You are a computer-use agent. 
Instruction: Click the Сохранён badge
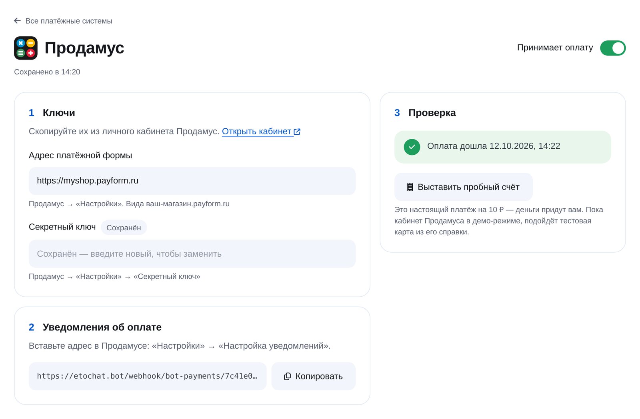pyautogui.click(x=124, y=227)
